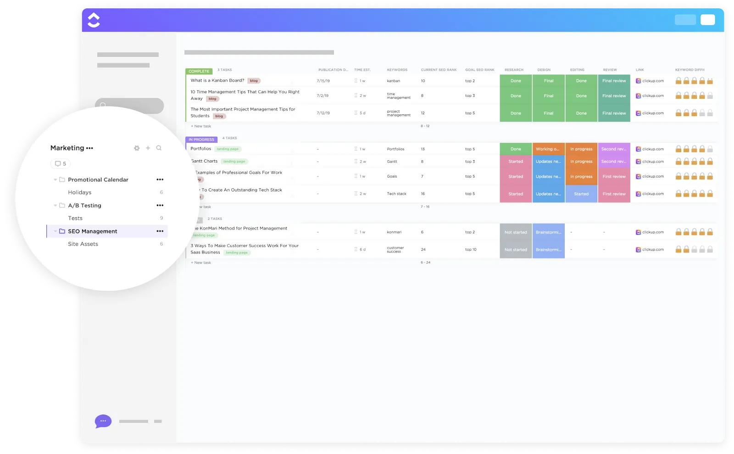The image size is (734, 454).
Task: Click Review Second rev... cell for Gantt Charts
Action: click(x=614, y=162)
